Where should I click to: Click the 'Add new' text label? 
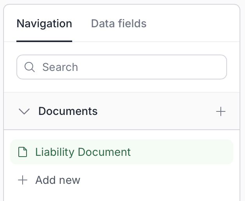coord(58,180)
